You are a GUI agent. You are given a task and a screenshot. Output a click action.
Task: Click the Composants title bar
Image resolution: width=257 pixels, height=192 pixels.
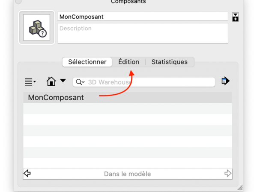(x=128, y=2)
